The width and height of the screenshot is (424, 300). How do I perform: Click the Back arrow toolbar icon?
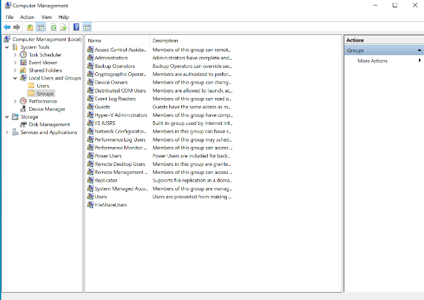coord(7,28)
